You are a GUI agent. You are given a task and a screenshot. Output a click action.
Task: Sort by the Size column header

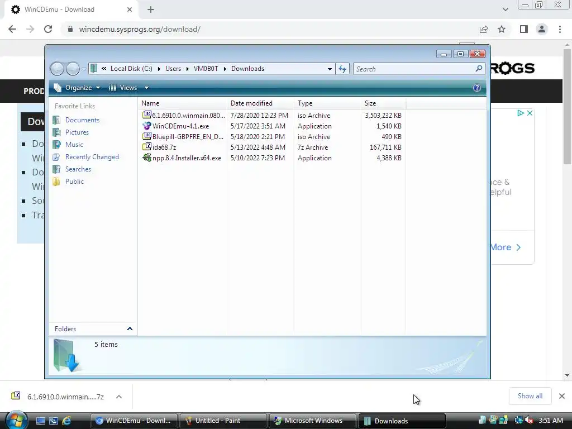383,103
